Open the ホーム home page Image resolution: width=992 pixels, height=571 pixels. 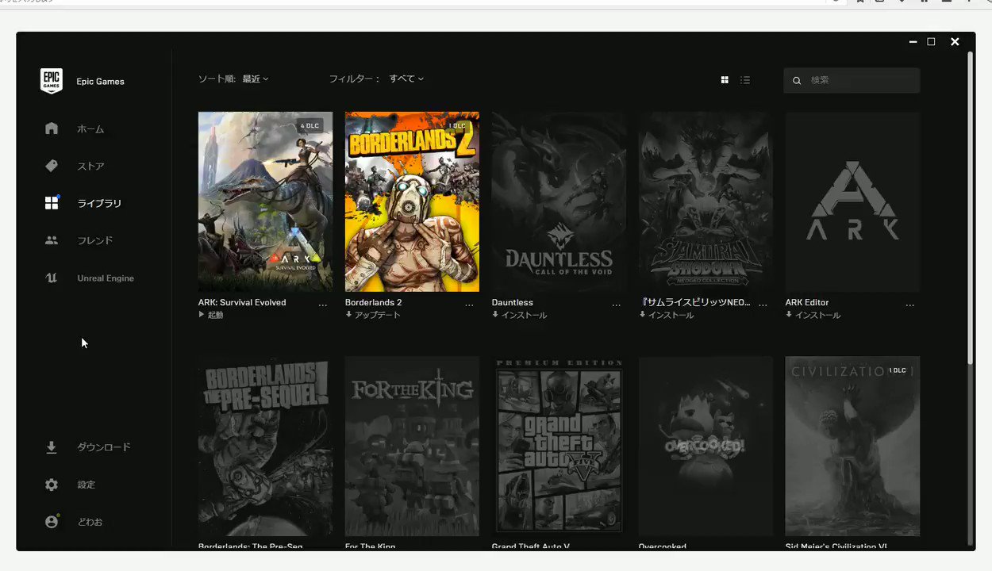coord(91,128)
